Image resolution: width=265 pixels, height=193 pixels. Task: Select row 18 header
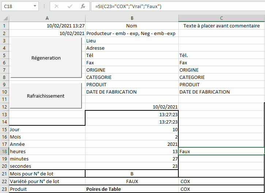[x=4, y=151]
